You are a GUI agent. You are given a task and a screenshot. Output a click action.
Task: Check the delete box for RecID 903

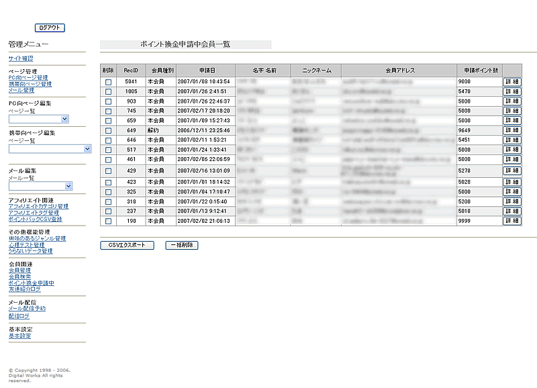[x=108, y=102]
